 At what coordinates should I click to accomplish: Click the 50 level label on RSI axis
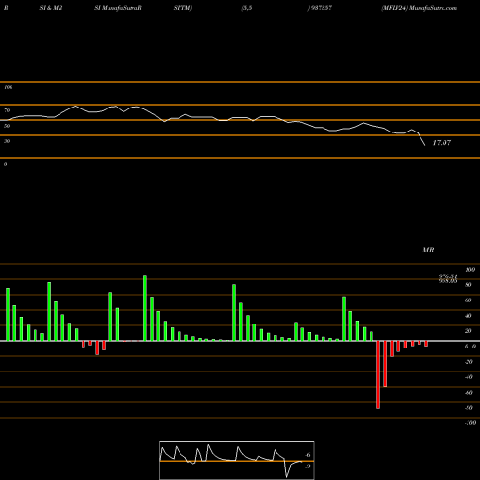pos(7,126)
